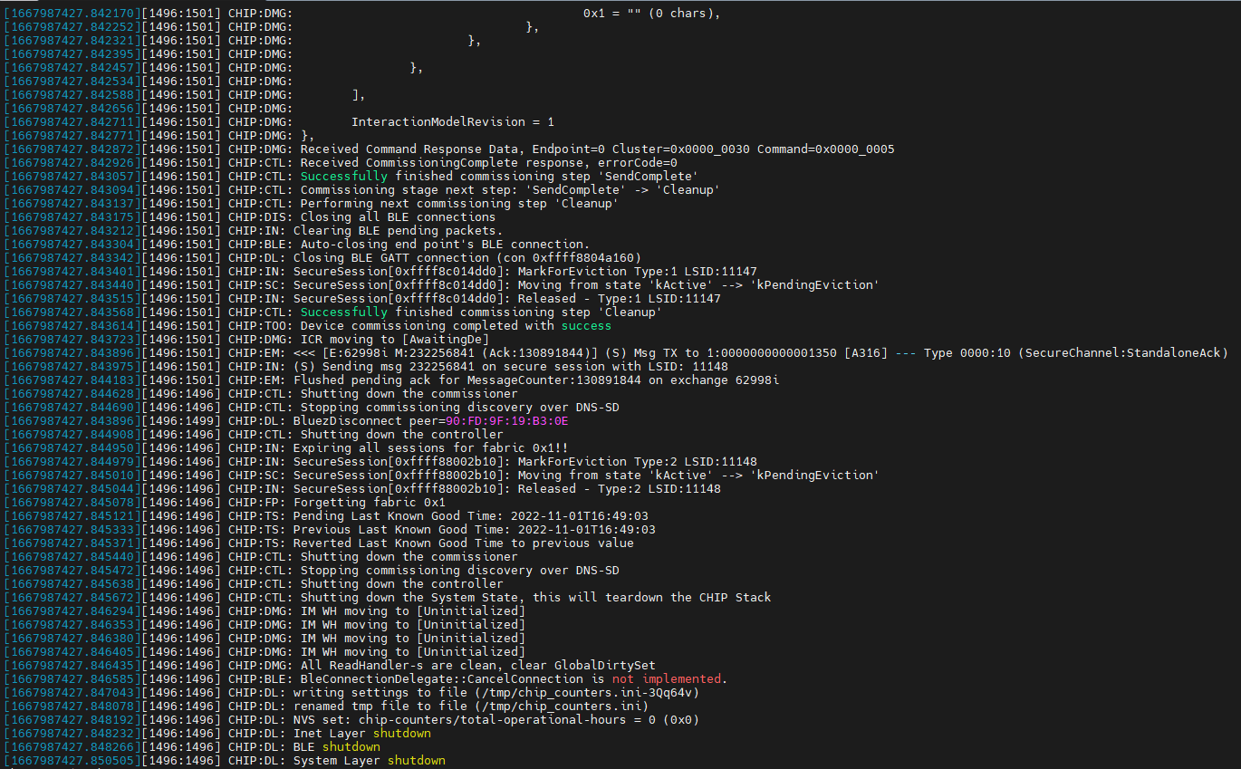
Task: Click 'Released - Type:2 LSID:11148' line
Action: click(362, 489)
